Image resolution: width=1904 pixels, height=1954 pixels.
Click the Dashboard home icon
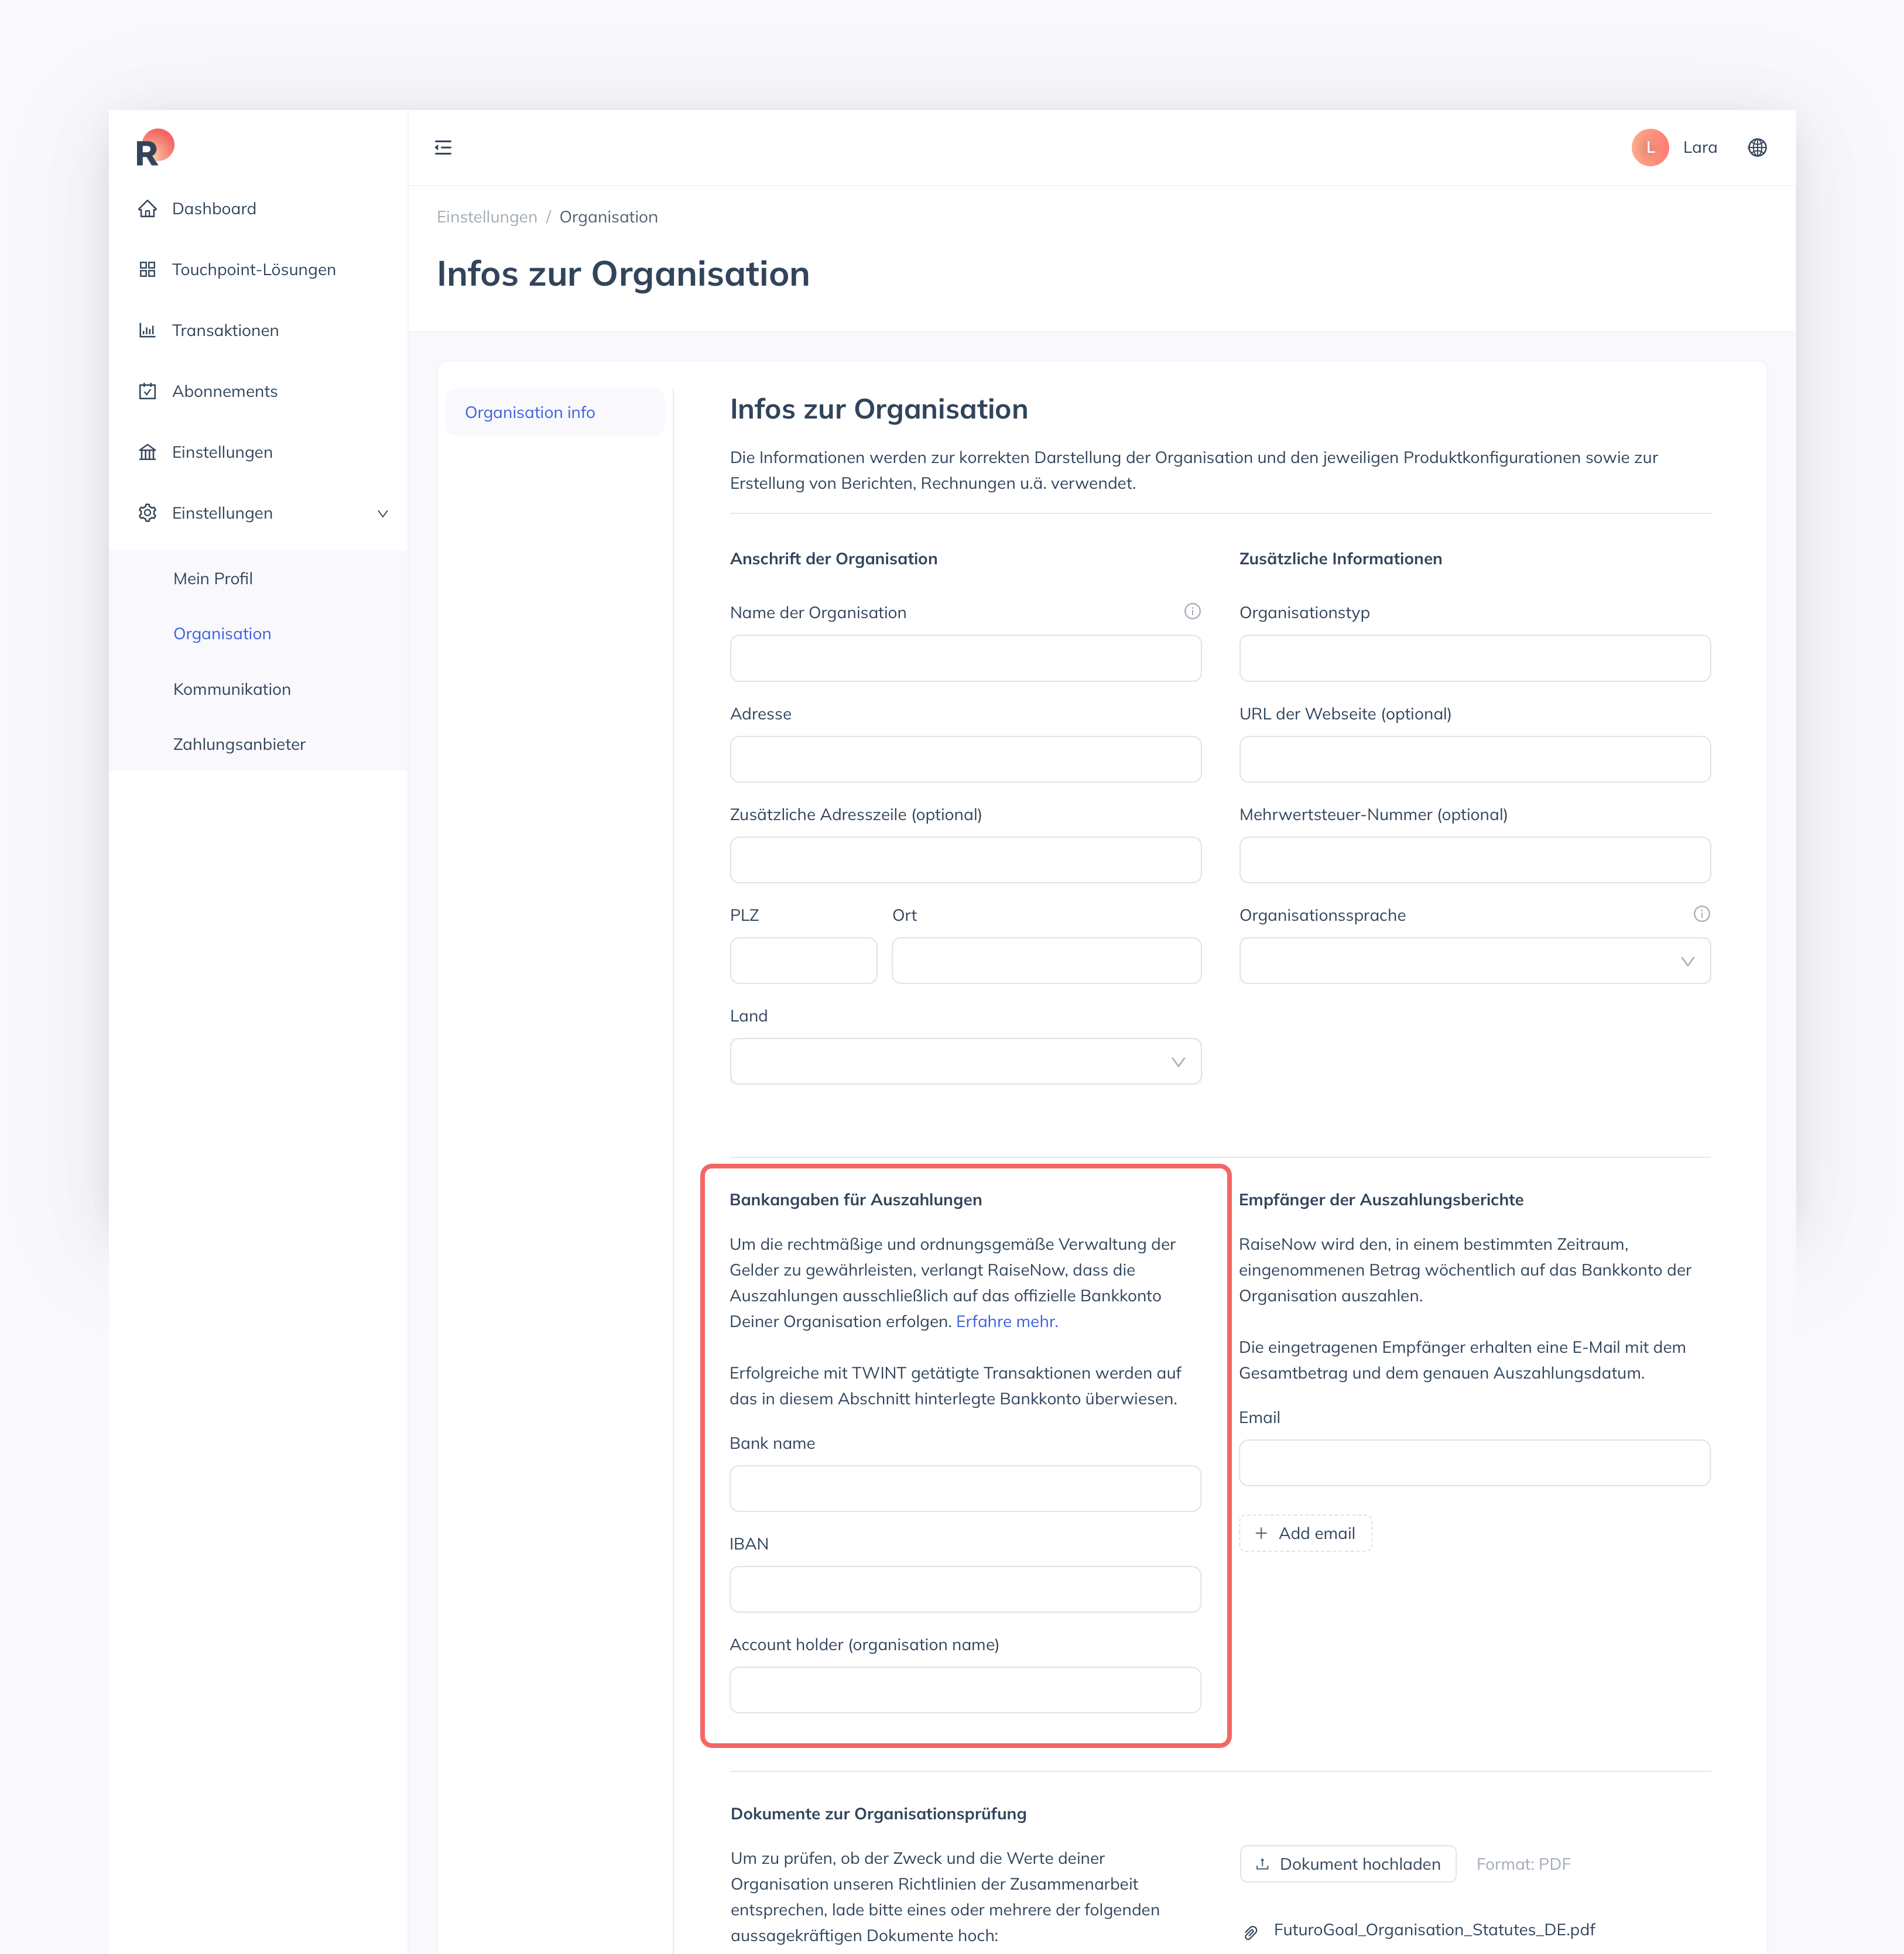147,209
